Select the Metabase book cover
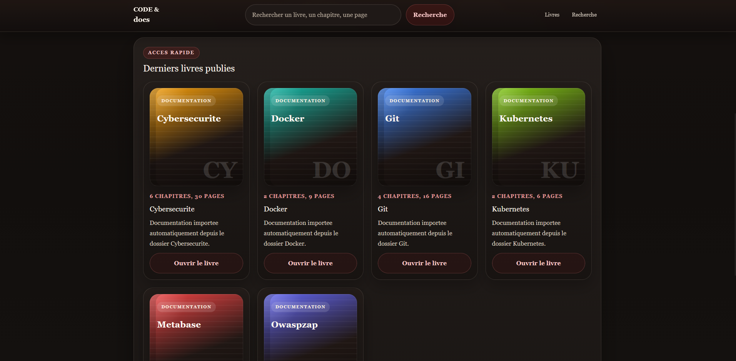This screenshot has width=736, height=361. (196, 328)
